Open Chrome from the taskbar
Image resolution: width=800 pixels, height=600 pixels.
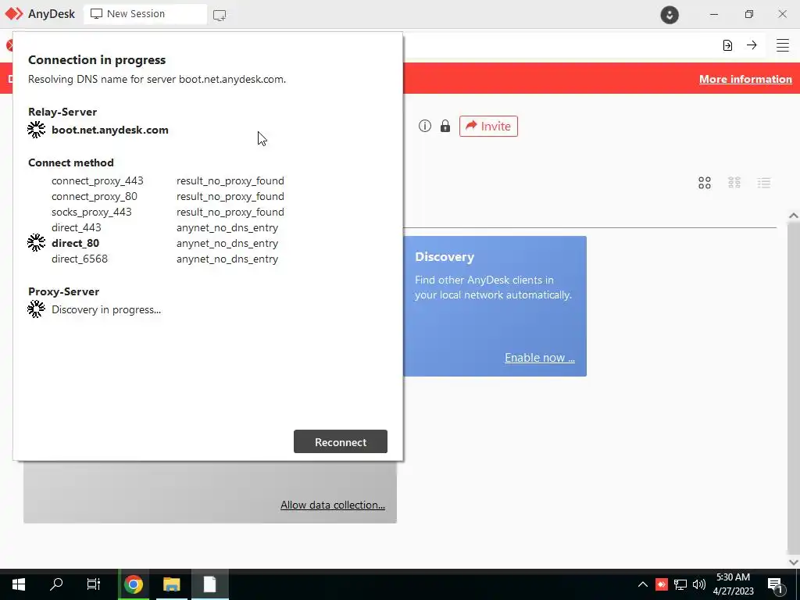(x=134, y=584)
